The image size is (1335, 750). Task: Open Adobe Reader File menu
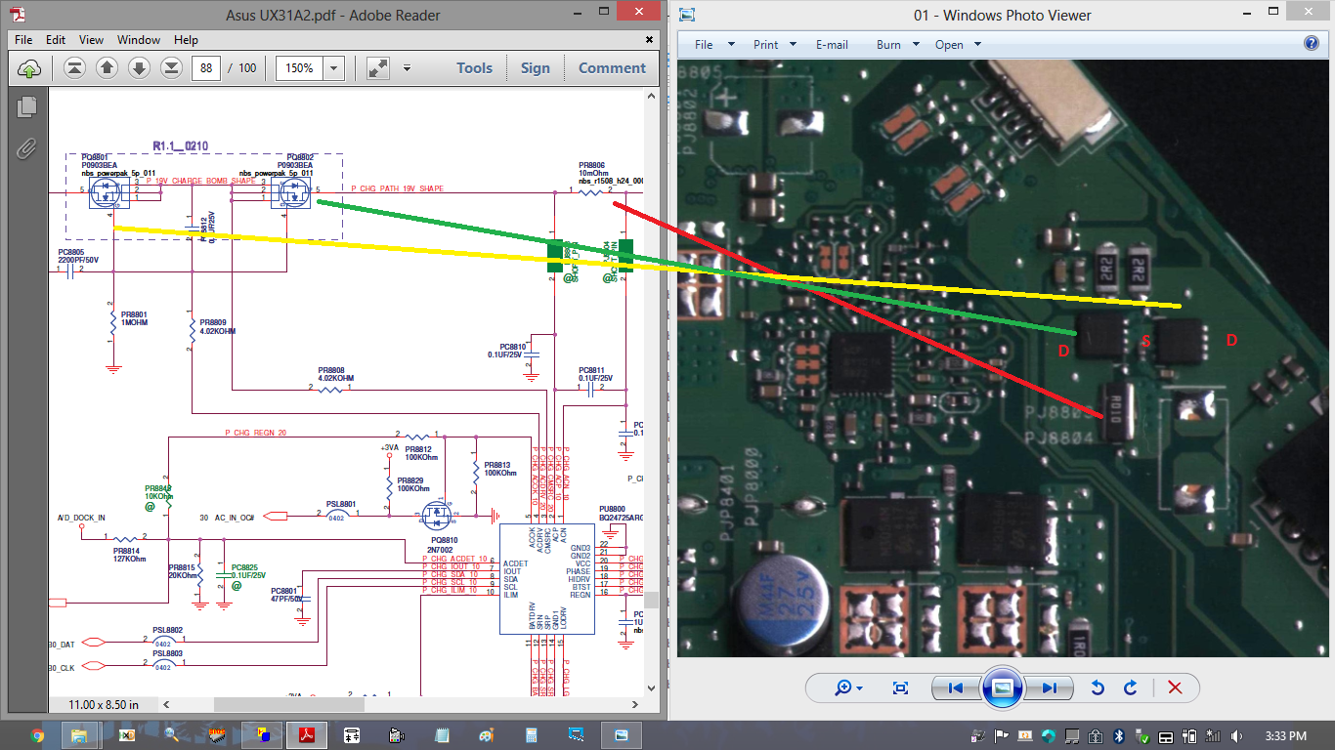(x=23, y=40)
